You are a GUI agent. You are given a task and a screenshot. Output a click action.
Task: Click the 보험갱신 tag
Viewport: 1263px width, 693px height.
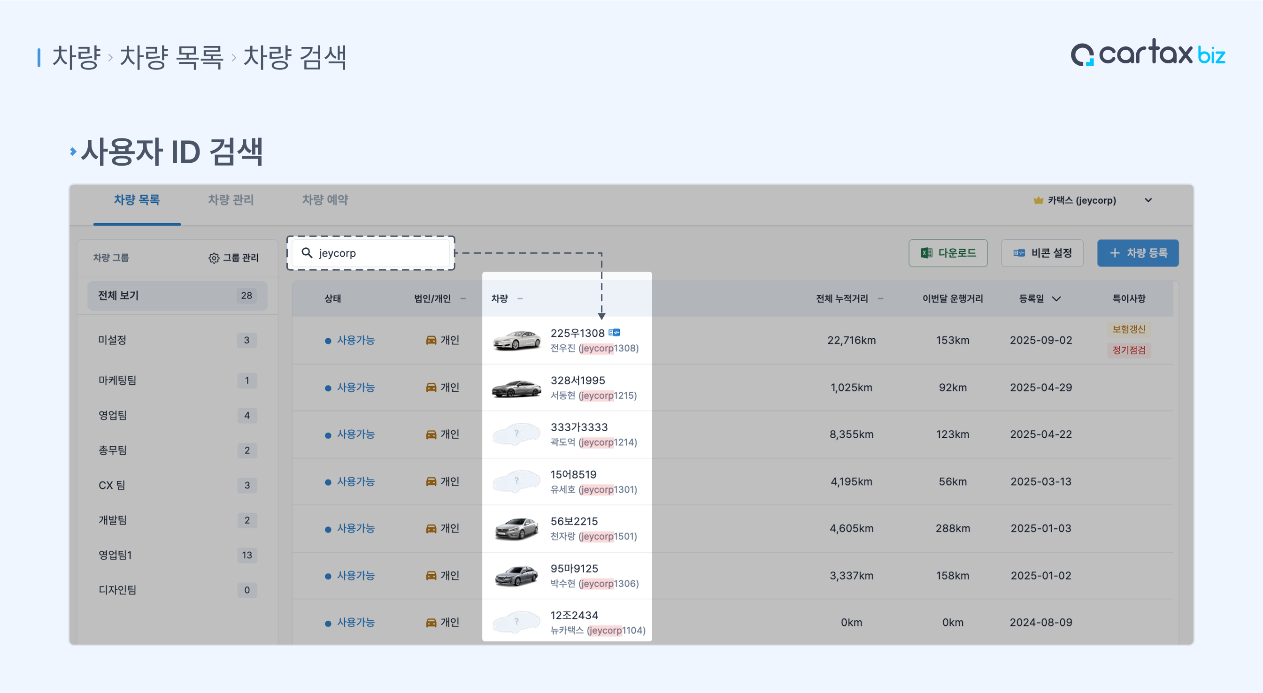pos(1128,329)
